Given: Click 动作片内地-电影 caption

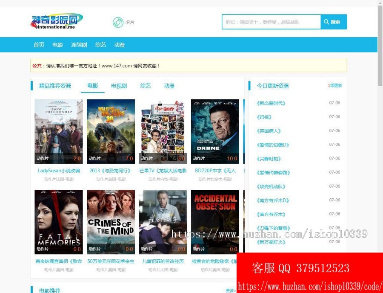Looking at the screenshot, I should point(163,179).
